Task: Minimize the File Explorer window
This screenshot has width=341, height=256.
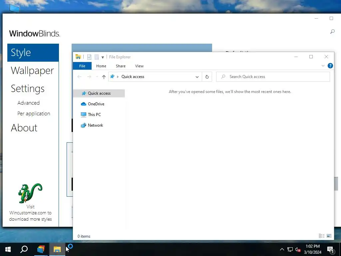Action: [296, 57]
